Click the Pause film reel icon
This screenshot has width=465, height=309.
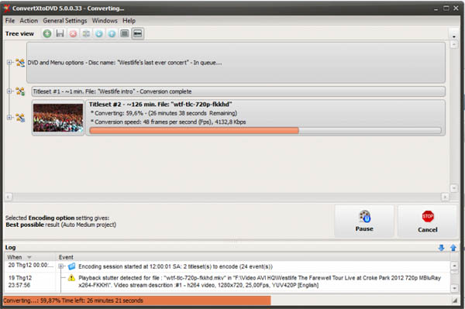[365, 216]
